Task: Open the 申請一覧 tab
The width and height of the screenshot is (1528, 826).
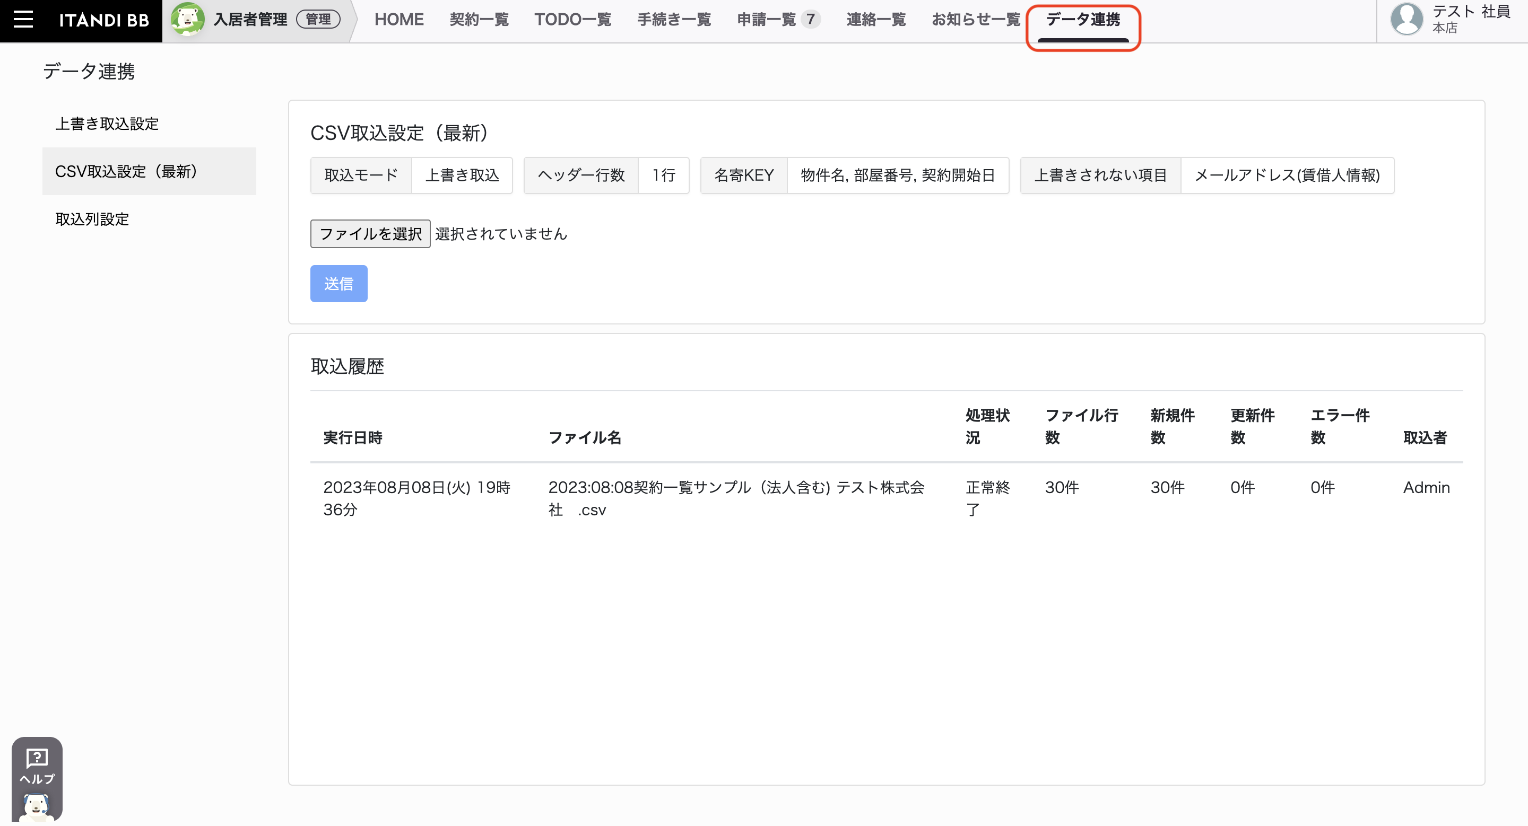Action: click(x=766, y=20)
